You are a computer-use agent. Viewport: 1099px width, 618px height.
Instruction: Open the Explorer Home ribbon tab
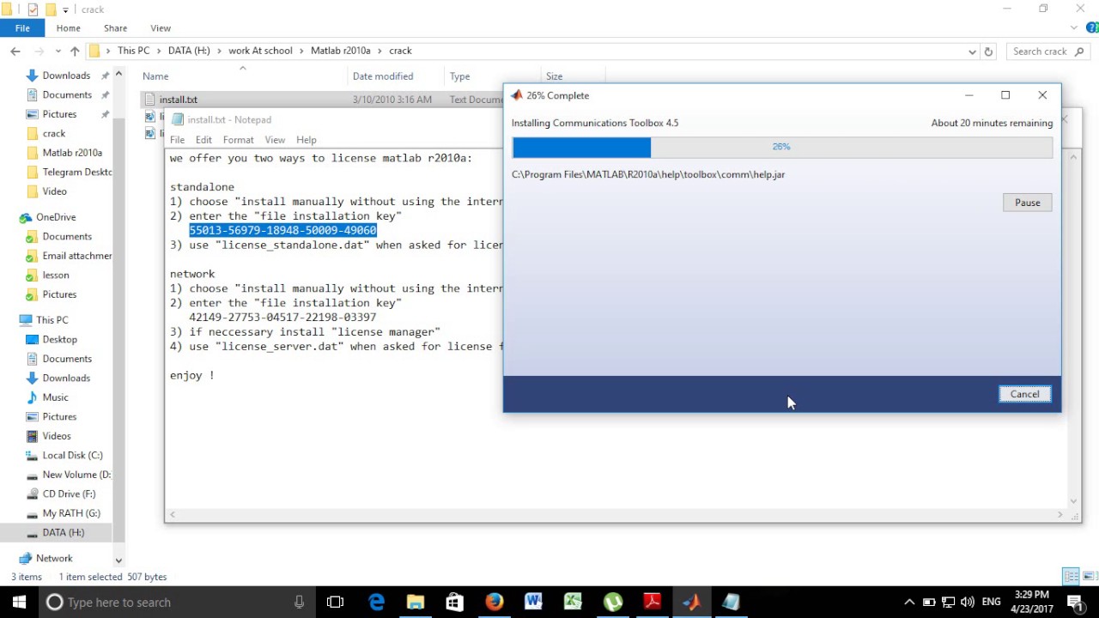(69, 27)
